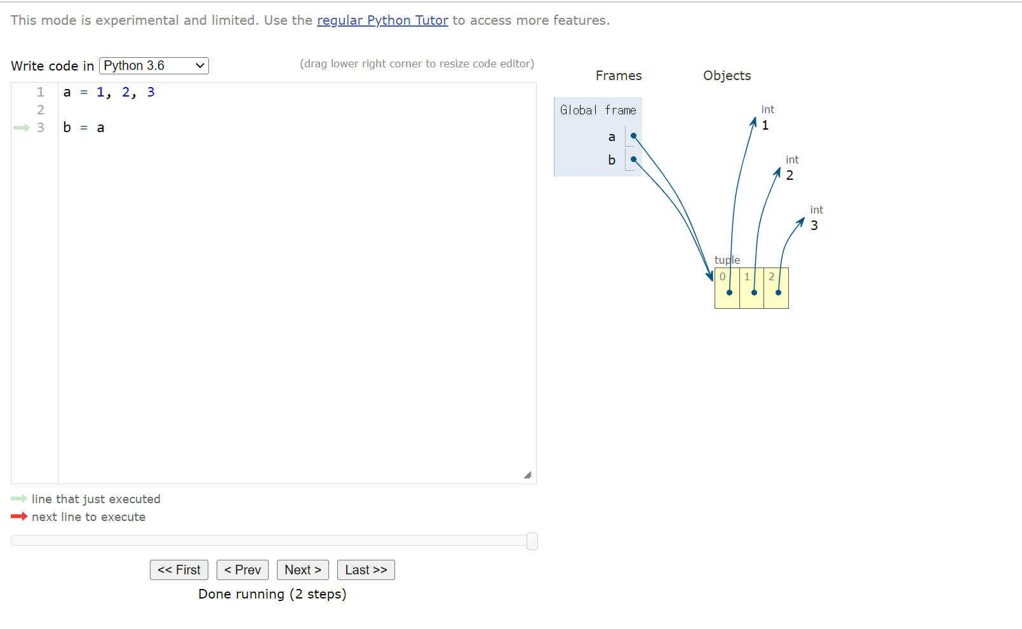Click the code line 'b = a'
This screenshot has width=1022, height=629.
[x=84, y=128]
